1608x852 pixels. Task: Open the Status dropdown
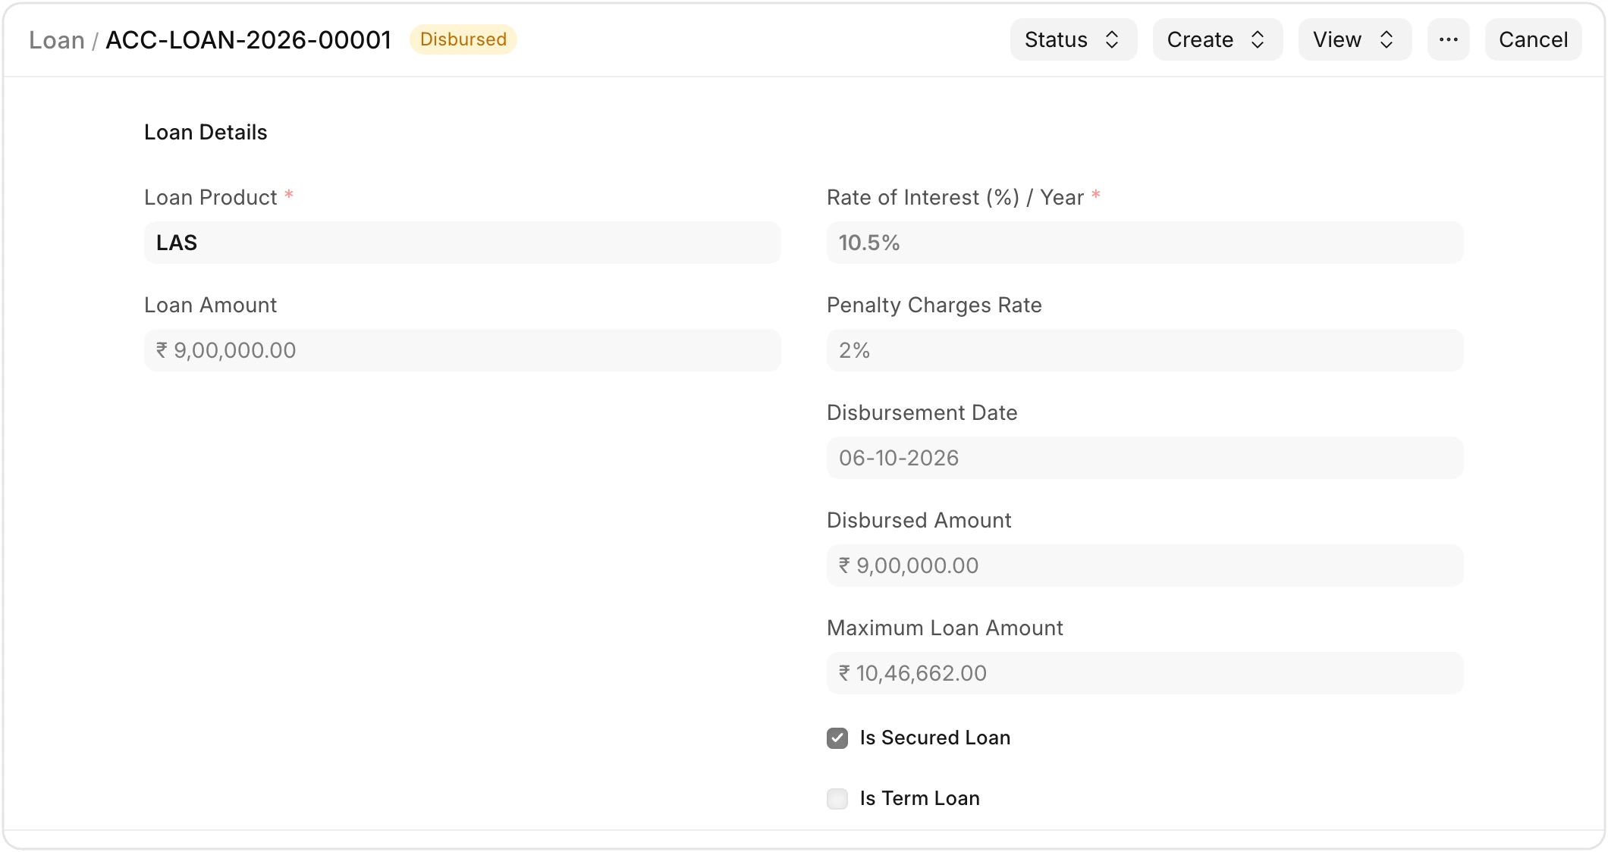1073,39
